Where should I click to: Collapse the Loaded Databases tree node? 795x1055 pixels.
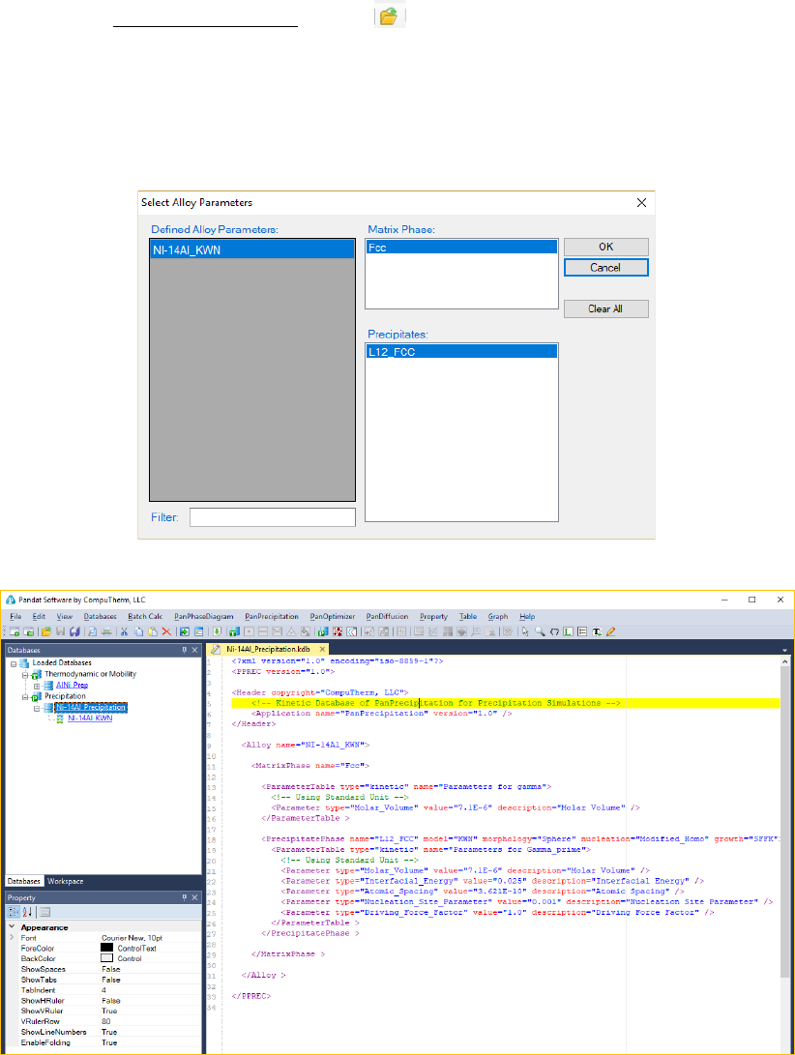pyautogui.click(x=14, y=664)
